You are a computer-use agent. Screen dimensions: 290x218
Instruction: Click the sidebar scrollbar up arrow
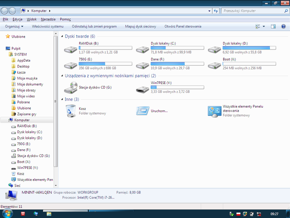tap(56, 34)
